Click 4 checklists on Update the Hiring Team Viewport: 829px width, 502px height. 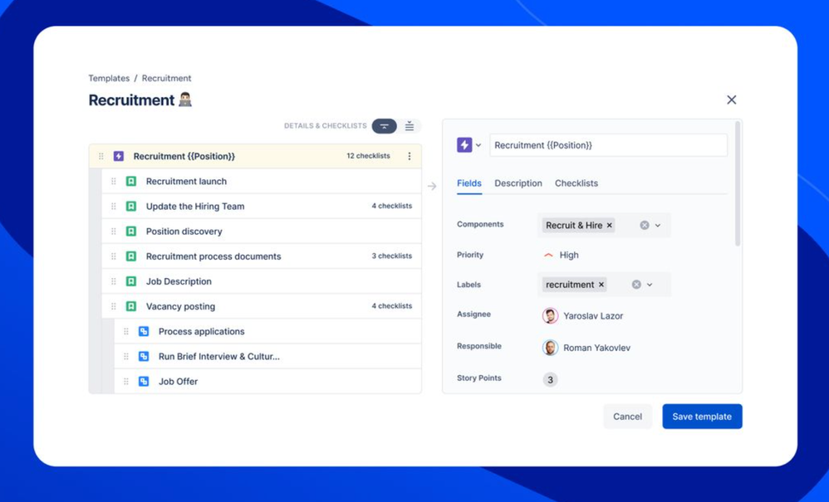pyautogui.click(x=392, y=206)
